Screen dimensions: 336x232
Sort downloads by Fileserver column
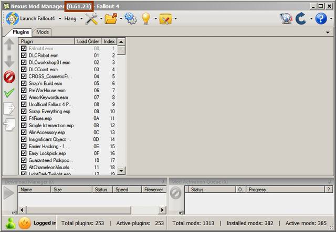pos(154,190)
